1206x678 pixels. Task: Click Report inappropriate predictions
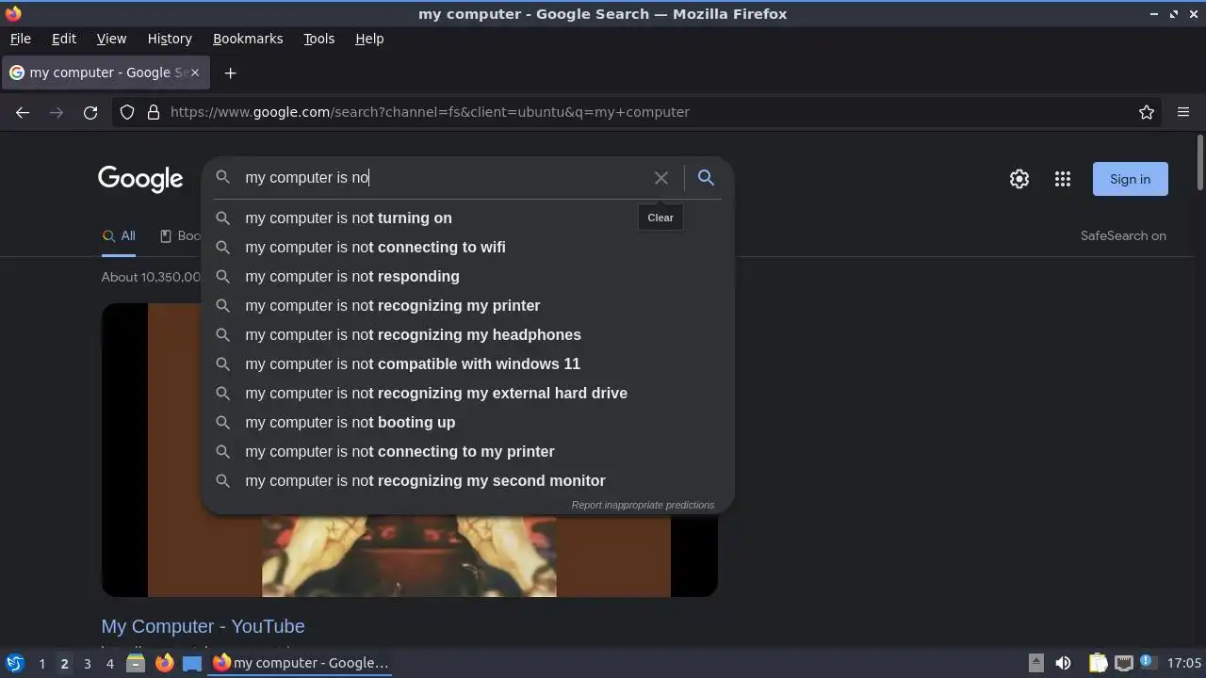point(643,505)
